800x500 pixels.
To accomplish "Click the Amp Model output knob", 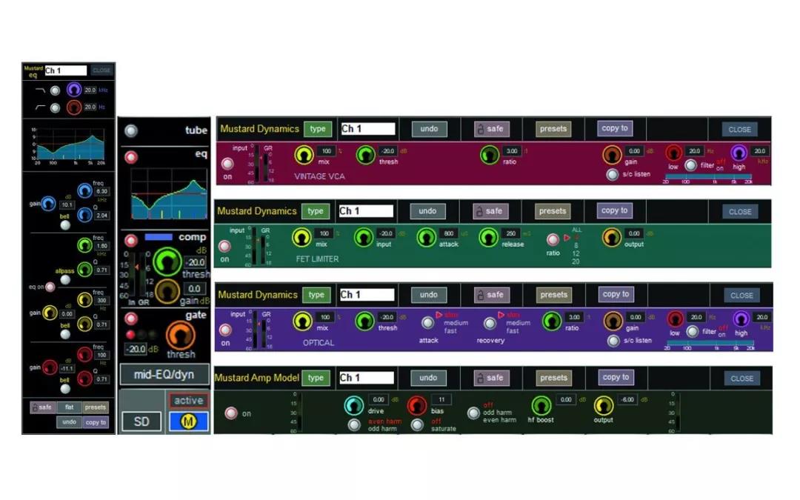I will (604, 406).
